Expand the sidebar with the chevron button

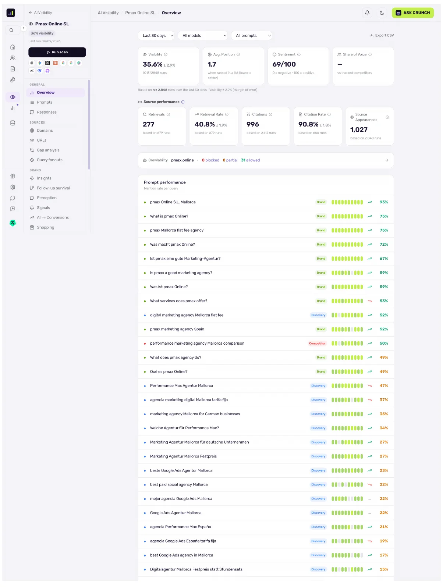pos(23,28)
